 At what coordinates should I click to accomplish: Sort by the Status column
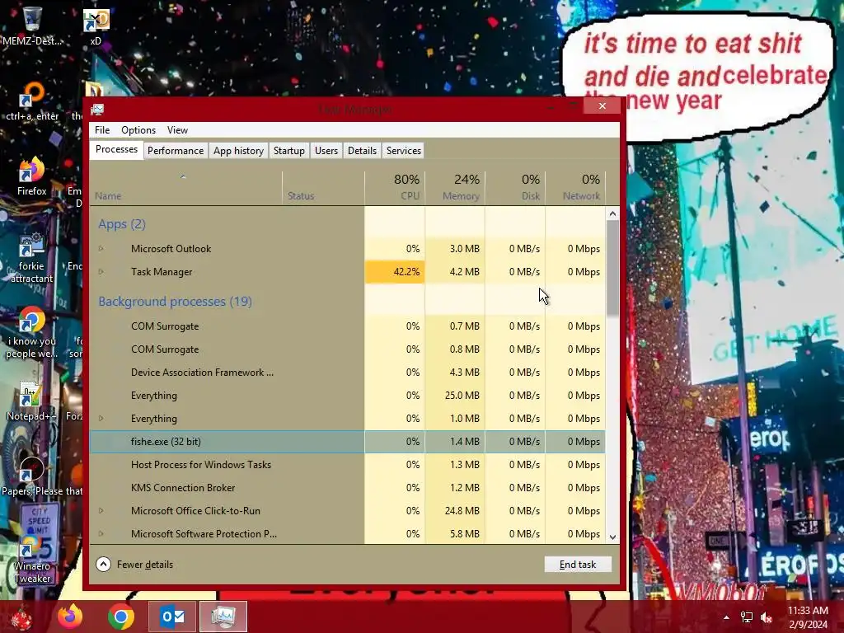[323, 188]
